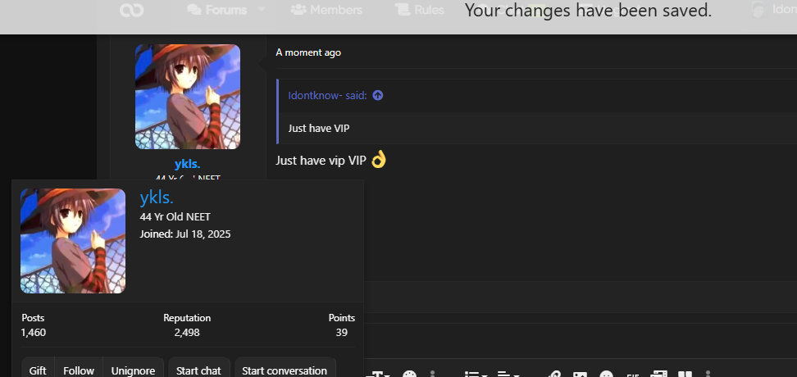Click the Points value 39
The height and width of the screenshot is (377, 797).
342,332
